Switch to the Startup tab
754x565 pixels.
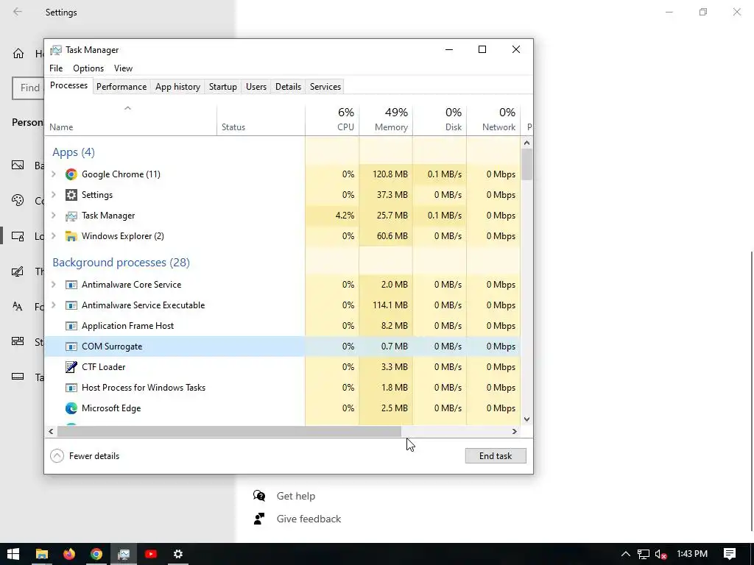[222, 87]
